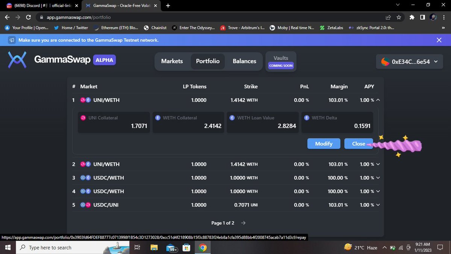Viewport: 451px width, 254px height.
Task: Click Page 1 of 2 text
Action: pyautogui.click(x=223, y=223)
